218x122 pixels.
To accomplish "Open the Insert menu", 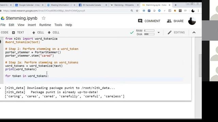I will click(x=32, y=25).
